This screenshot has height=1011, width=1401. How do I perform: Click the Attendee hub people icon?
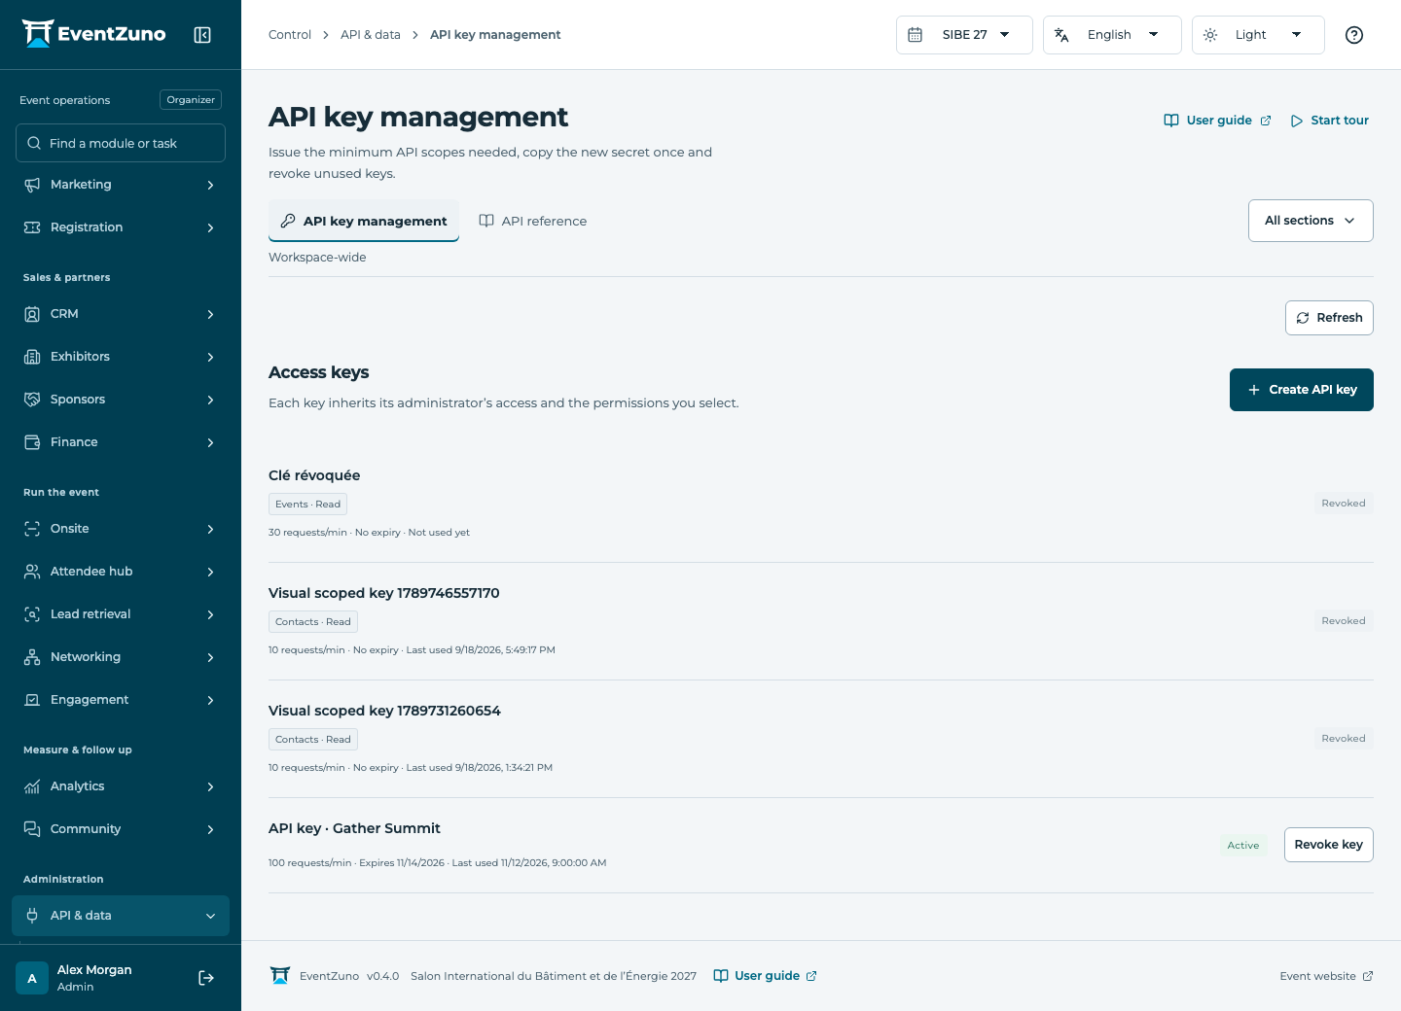click(x=32, y=572)
